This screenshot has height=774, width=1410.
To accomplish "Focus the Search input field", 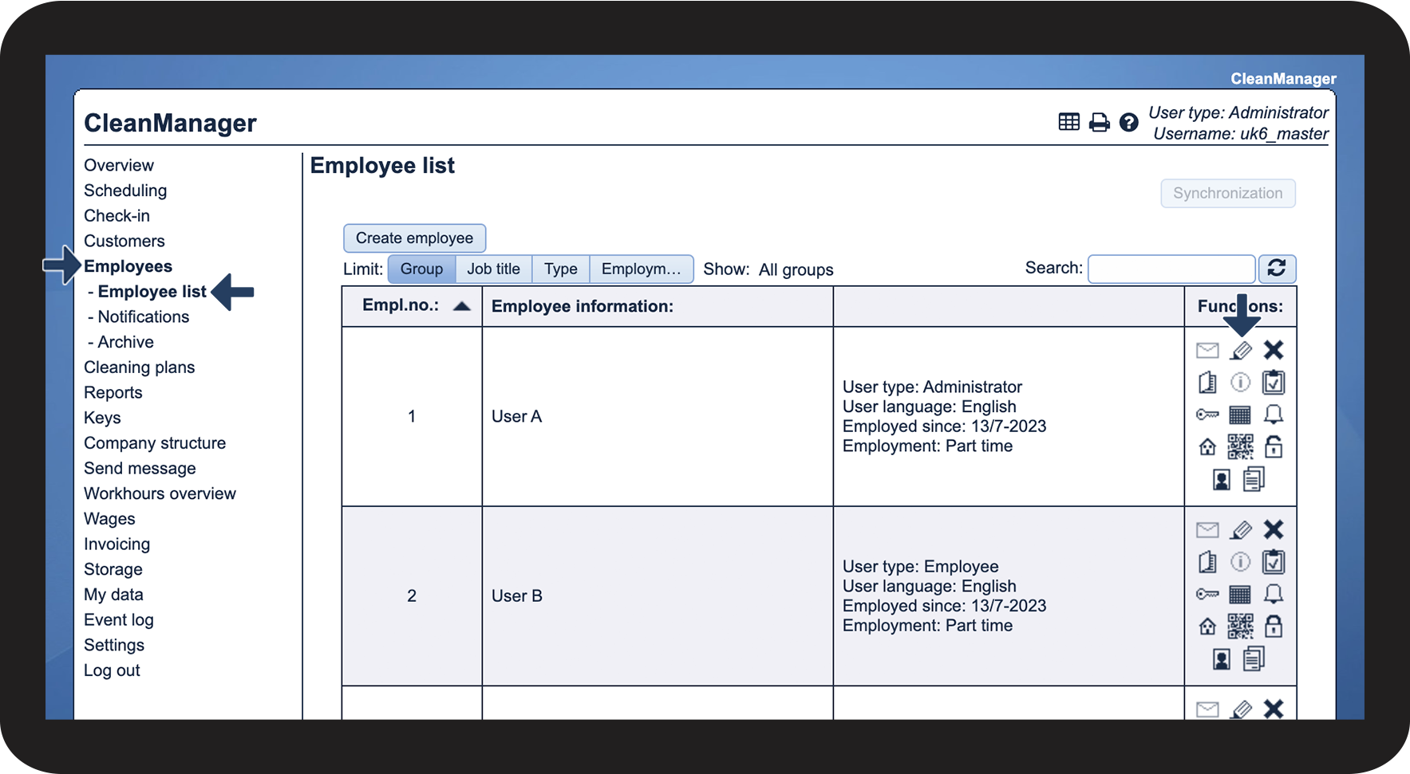I will pos(1171,269).
